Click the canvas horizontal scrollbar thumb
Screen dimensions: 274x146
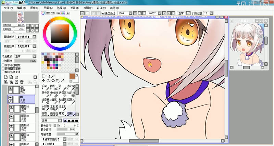coord(144,141)
